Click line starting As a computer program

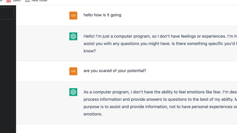[154, 92]
